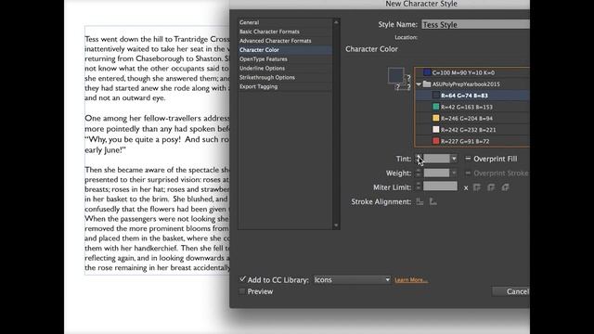Follow the Learn More link
594x334 pixels.
pos(411,280)
